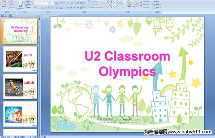
Task: Select the 'catch' slide thumbnail
Action: point(20,86)
